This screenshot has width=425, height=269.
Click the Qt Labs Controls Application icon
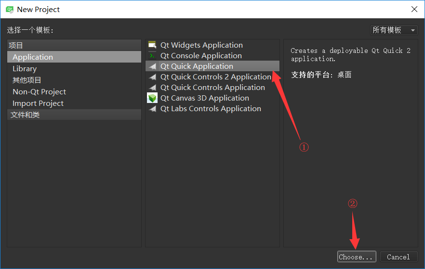tap(153, 109)
